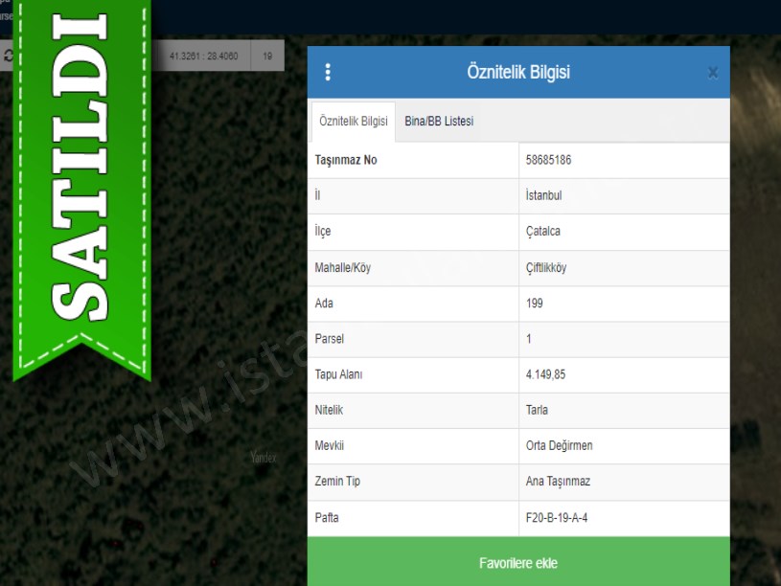The image size is (781, 586).
Task: Click the Tapu Alanı value 4.149,85
Action: tap(545, 375)
